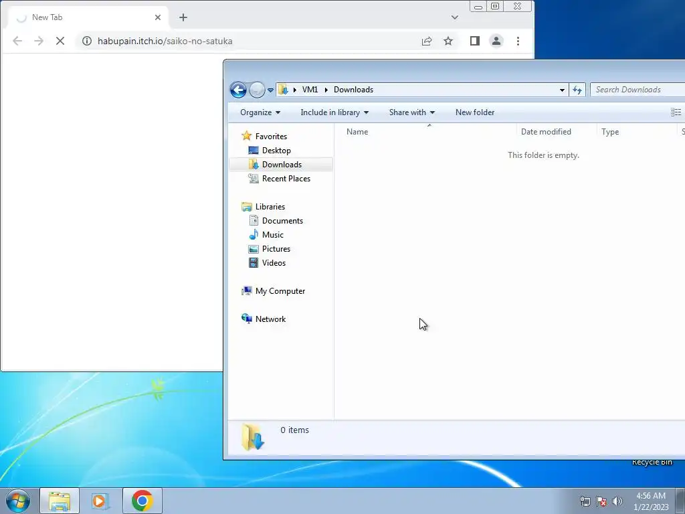Open address bar previous locations dropdown

tap(562, 90)
